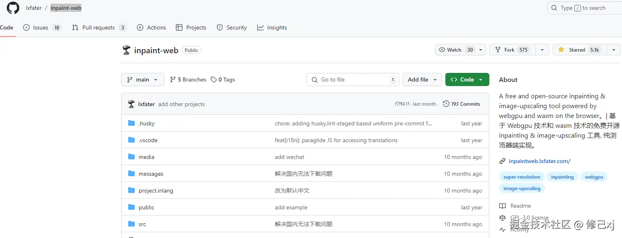
Task: Open the Readme link in About
Action: (x=515, y=206)
